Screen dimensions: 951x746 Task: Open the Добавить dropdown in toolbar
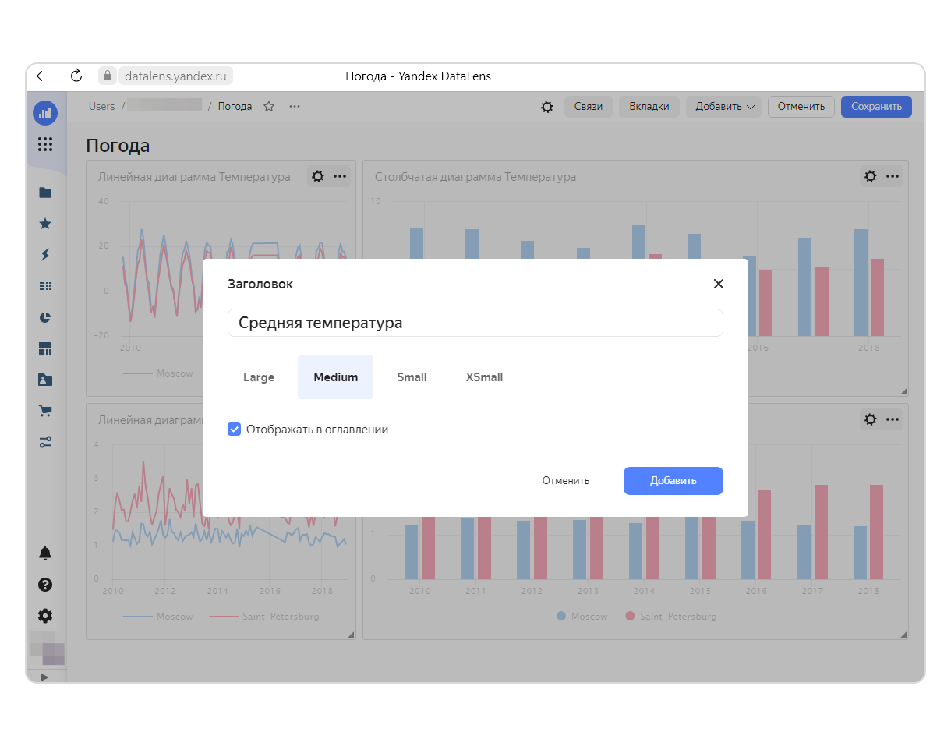(723, 107)
